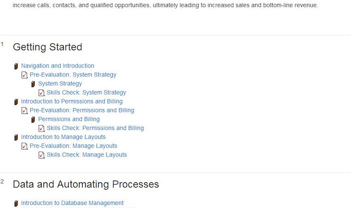Viewport: 351px width, 208px height.
Task: Click the book icon beside Introduction to Permissions and Billing
Action: pyautogui.click(x=16, y=102)
